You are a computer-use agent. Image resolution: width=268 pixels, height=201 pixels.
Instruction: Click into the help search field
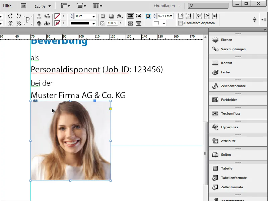(x=208, y=6)
